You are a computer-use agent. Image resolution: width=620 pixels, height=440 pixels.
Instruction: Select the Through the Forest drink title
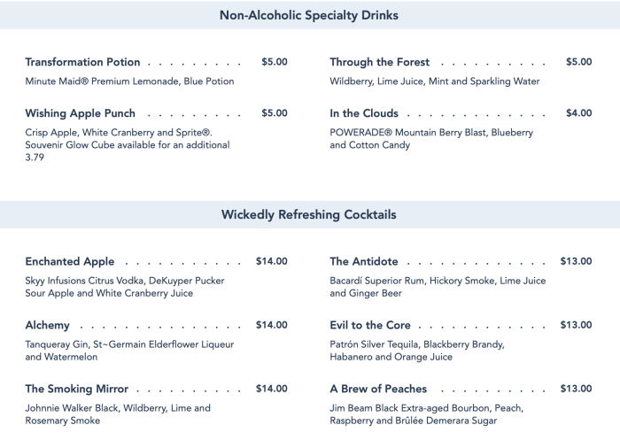pyautogui.click(x=379, y=62)
